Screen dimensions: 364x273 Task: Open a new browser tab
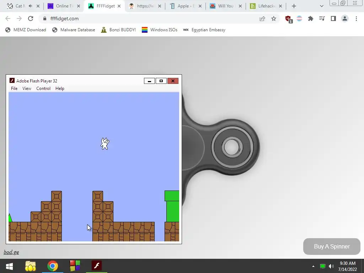click(x=294, y=6)
